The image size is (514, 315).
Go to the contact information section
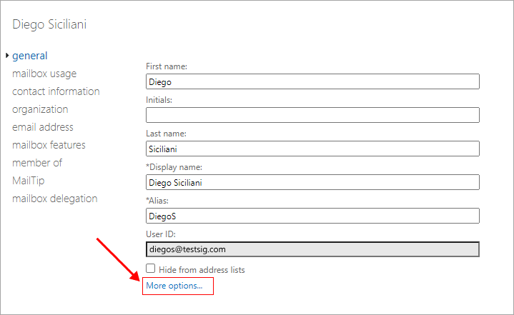click(x=56, y=91)
